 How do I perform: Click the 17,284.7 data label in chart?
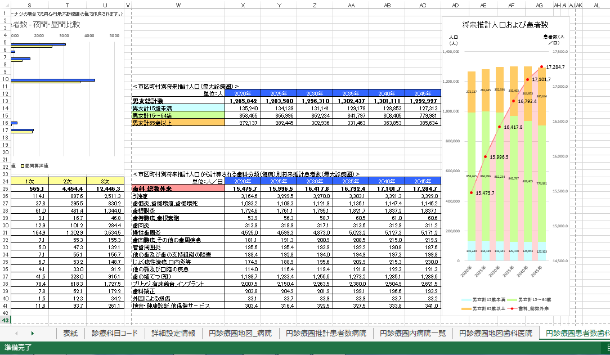pos(555,67)
